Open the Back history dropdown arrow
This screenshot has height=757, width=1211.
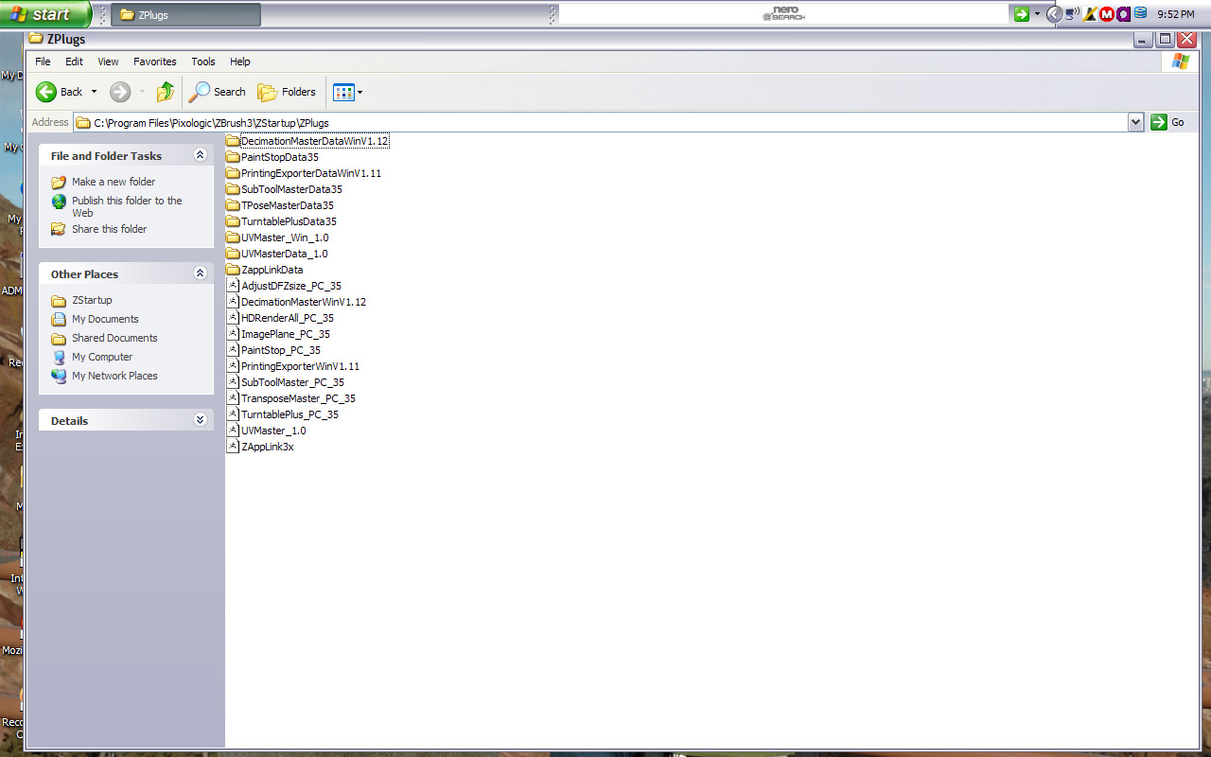pyautogui.click(x=94, y=92)
